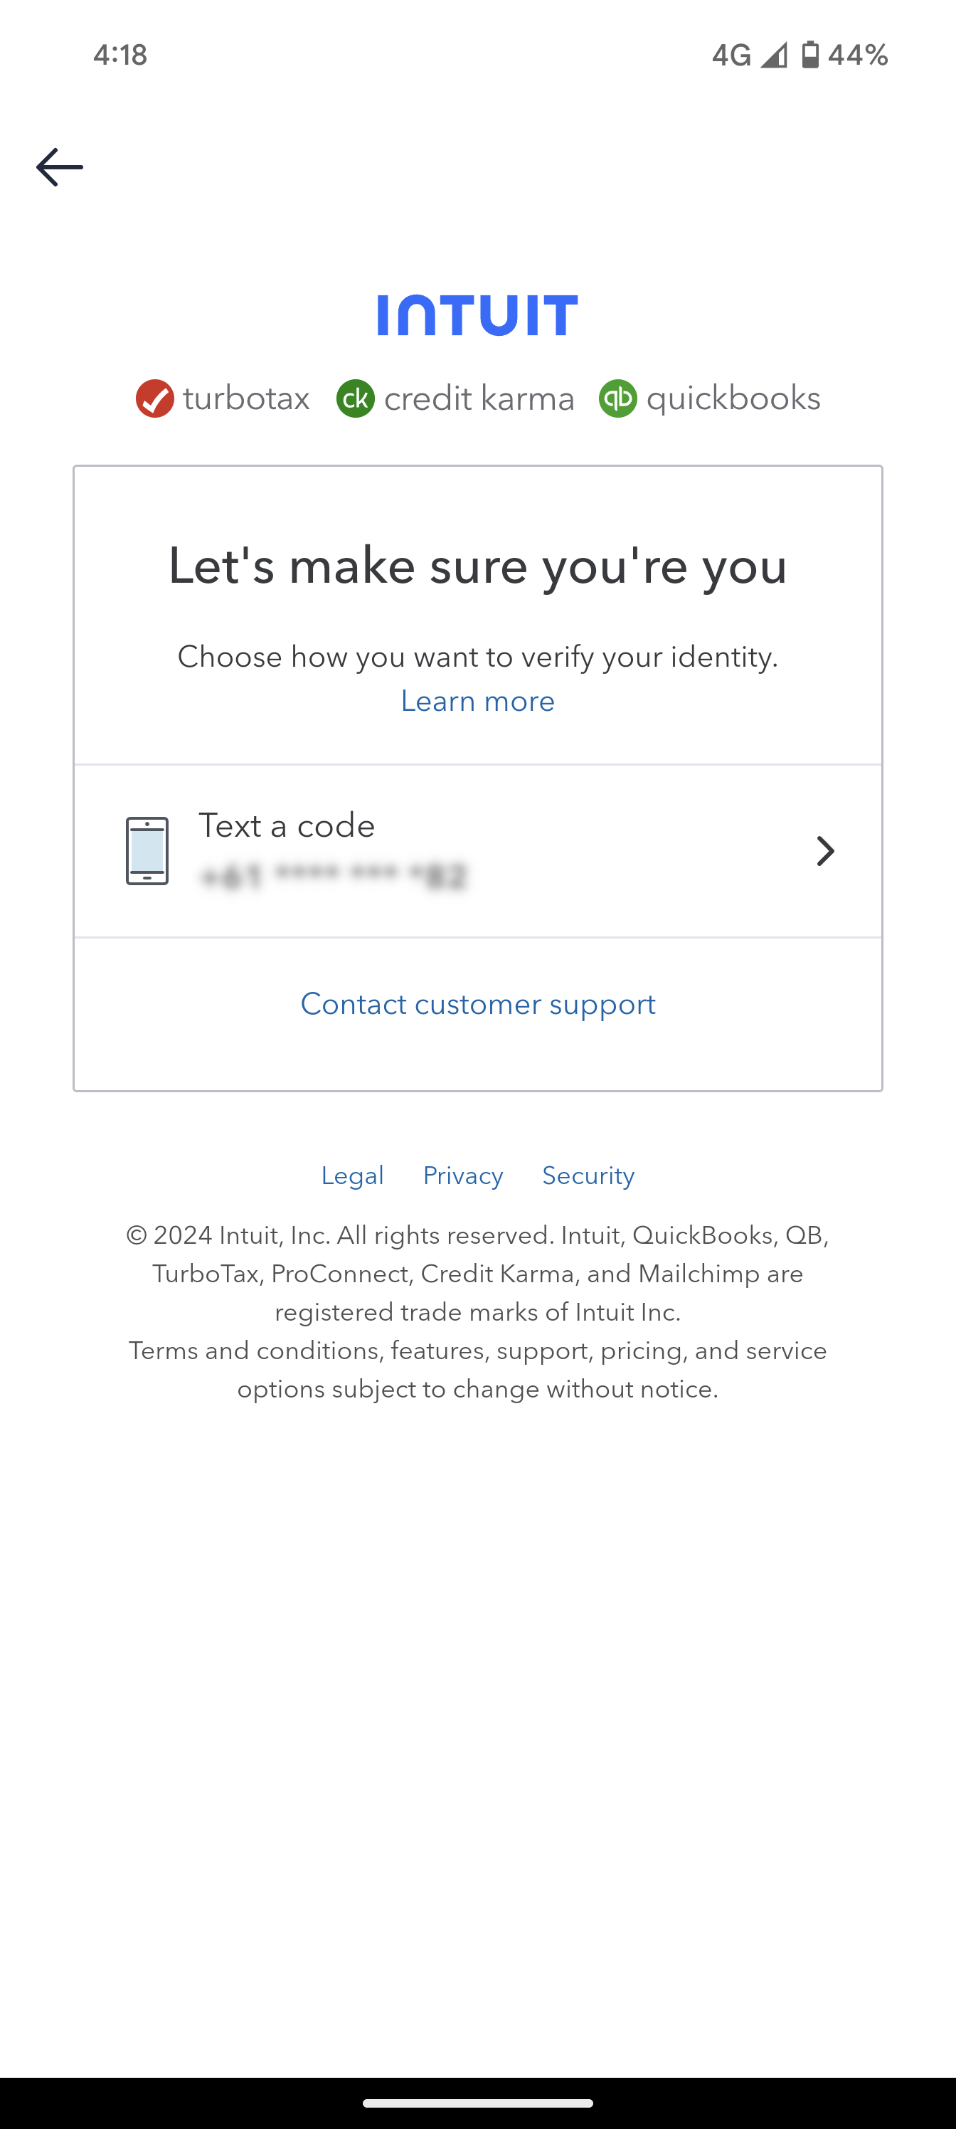This screenshot has width=956, height=2129.
Task: Open the Security footer link
Action: (588, 1176)
